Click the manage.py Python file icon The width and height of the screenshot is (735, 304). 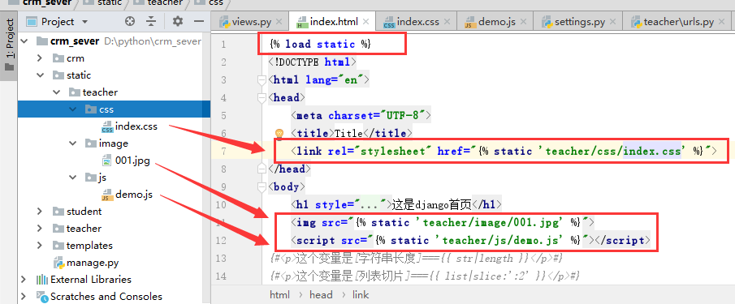(58, 263)
